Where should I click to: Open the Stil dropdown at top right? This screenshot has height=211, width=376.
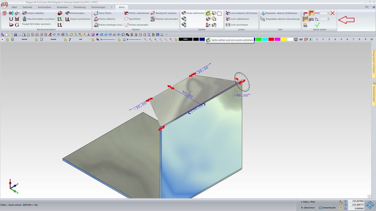click(367, 7)
